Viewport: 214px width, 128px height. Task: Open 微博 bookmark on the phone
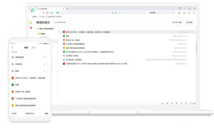pyautogui.click(x=30, y=105)
